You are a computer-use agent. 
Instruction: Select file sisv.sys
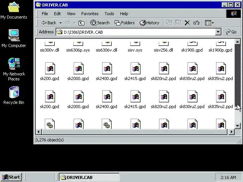pyautogui.click(x=135, y=47)
